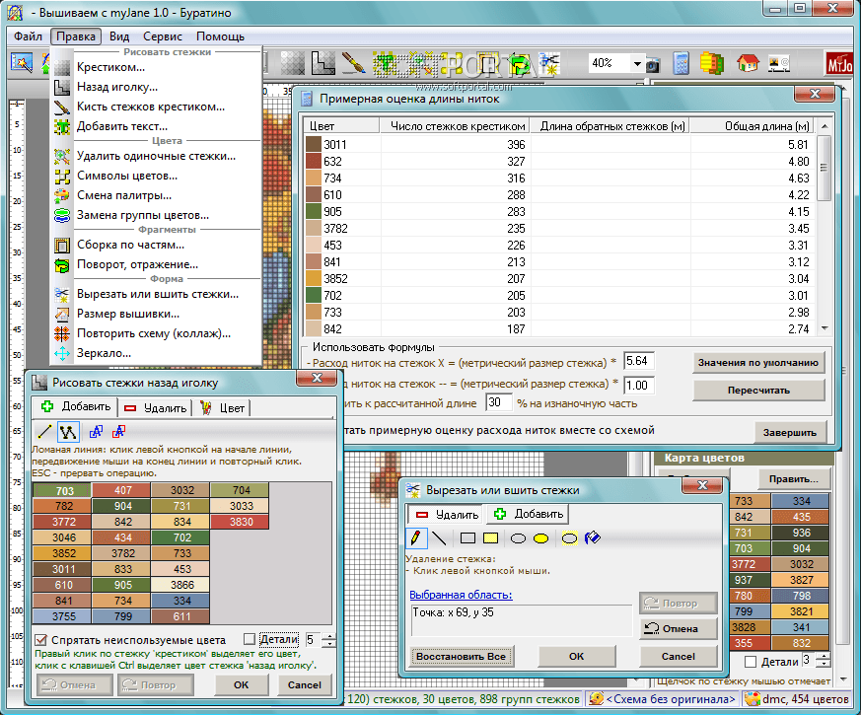Pick color 3821 swatch in color map
This screenshot has height=715, width=861.
[x=801, y=611]
